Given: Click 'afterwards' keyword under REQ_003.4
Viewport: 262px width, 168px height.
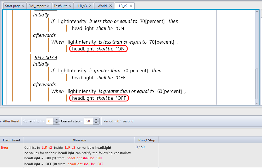Looking at the screenshot, I should [44, 84].
